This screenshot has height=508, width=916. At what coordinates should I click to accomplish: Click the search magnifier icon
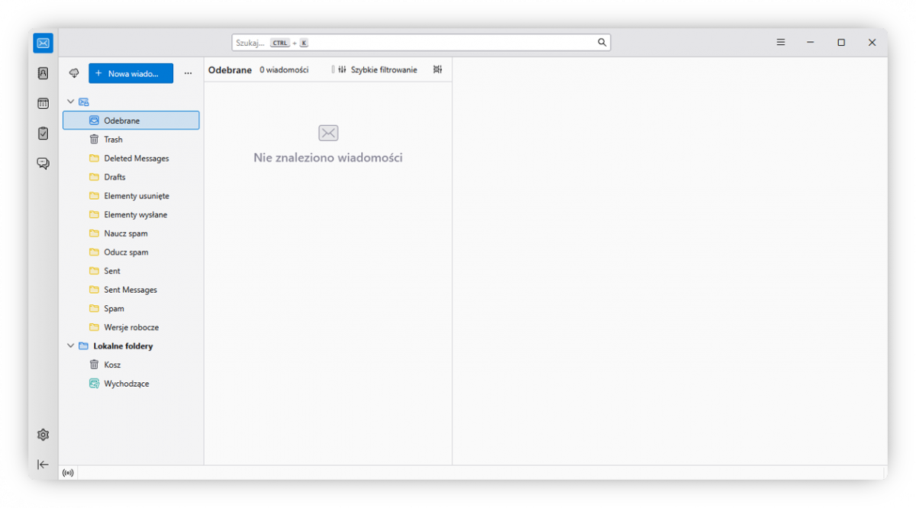click(x=602, y=42)
